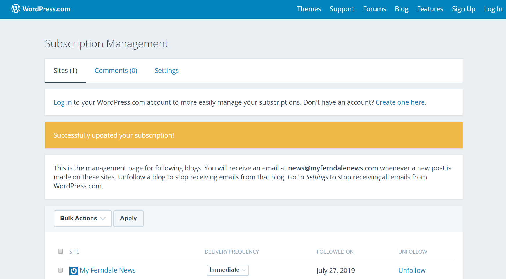Image resolution: width=506 pixels, height=279 pixels.
Task: Select the Sites (1) tab
Action: 65,71
